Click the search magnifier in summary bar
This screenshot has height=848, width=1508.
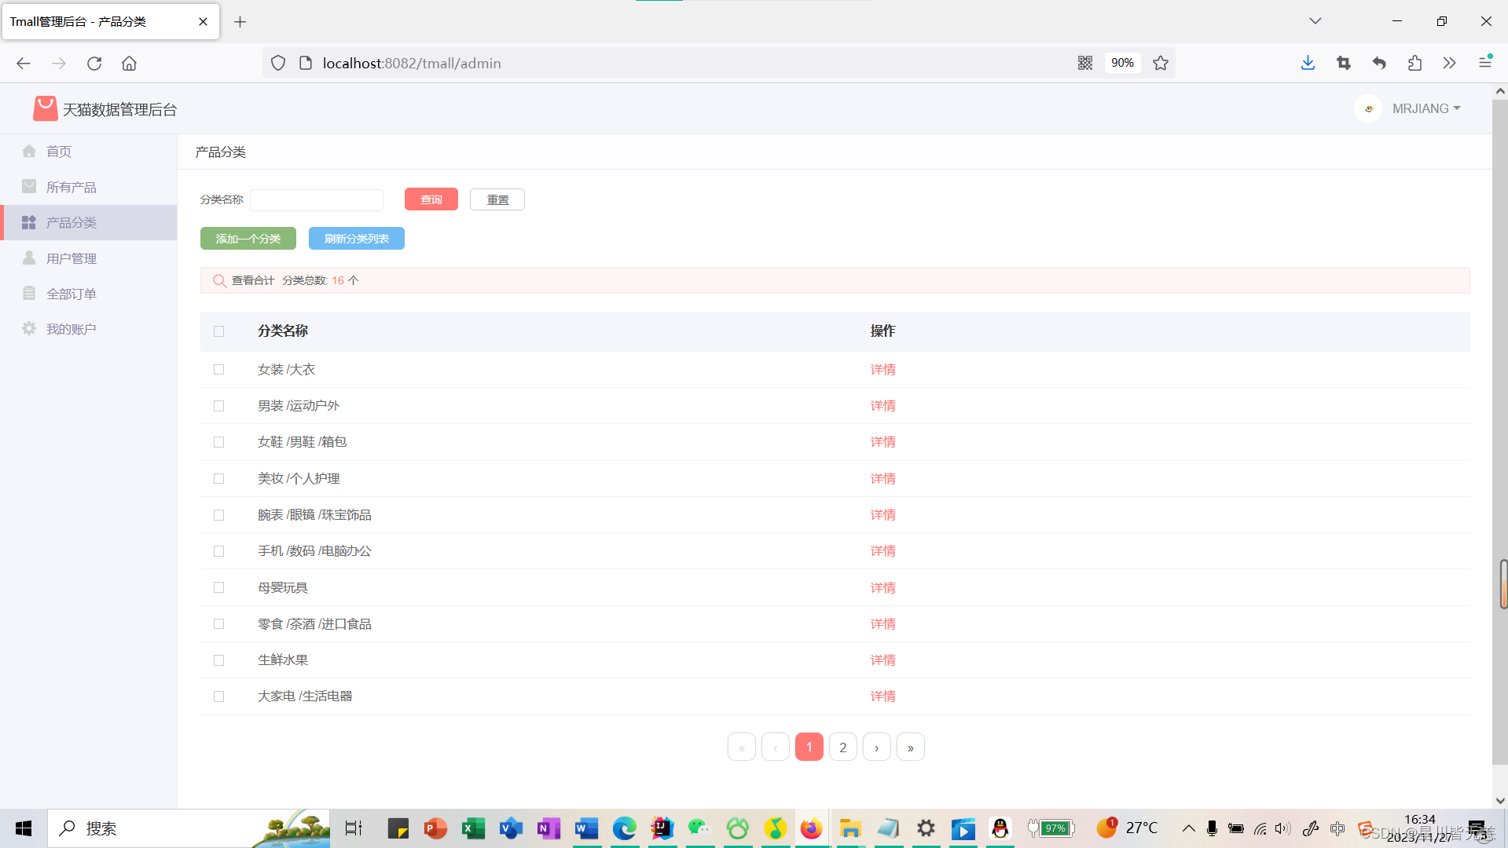(x=219, y=280)
